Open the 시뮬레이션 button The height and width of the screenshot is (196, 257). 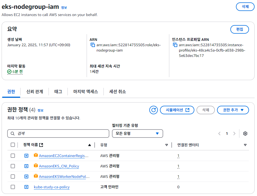pyautogui.click(x=177, y=110)
